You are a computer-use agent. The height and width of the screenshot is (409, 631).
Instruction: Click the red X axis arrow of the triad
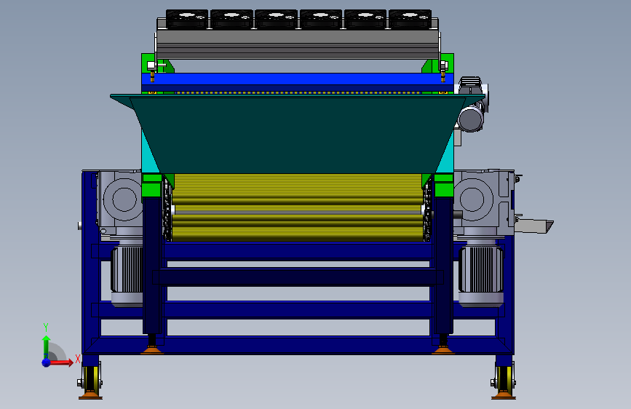click(x=61, y=362)
